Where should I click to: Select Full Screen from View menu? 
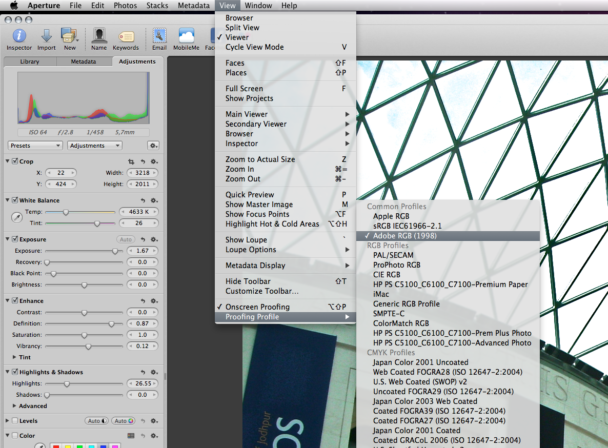(x=286, y=89)
